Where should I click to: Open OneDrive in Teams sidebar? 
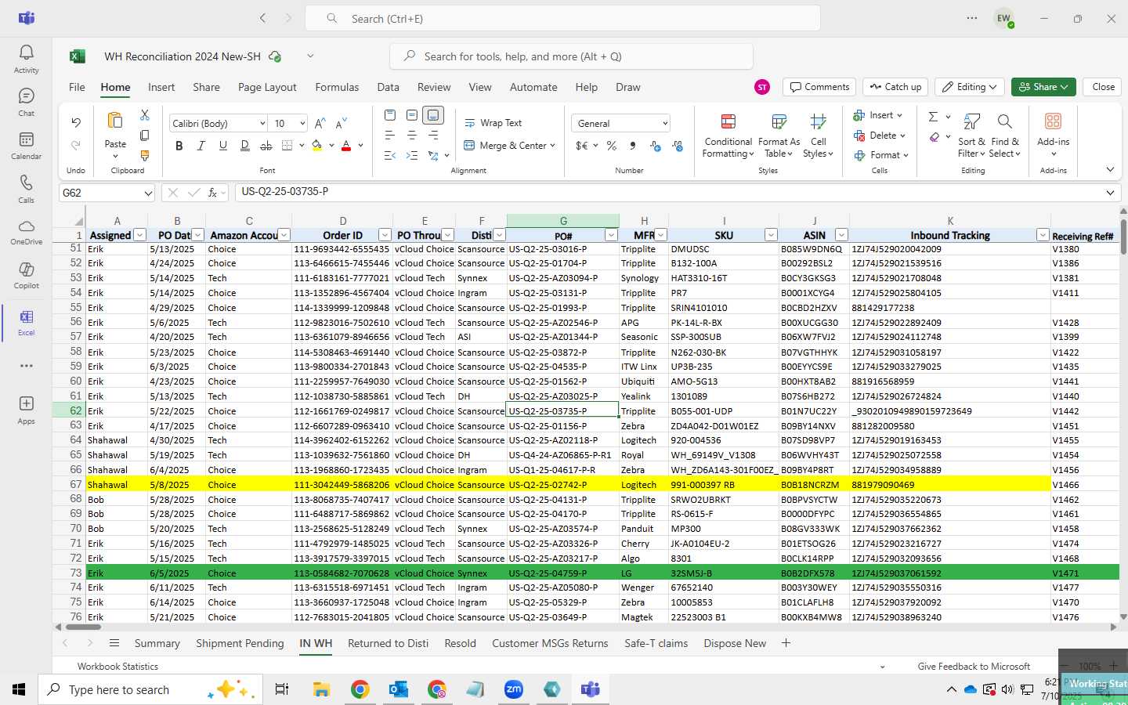[x=26, y=231]
